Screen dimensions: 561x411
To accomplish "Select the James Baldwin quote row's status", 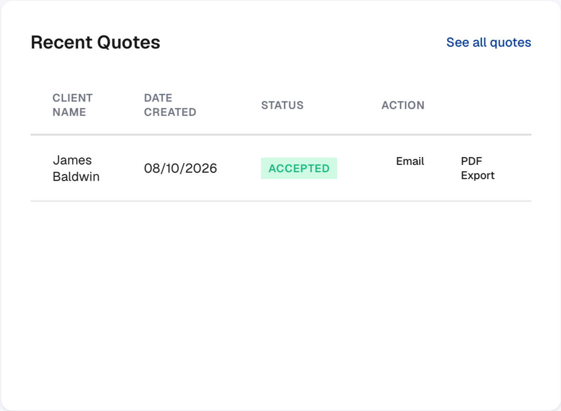I will 299,168.
